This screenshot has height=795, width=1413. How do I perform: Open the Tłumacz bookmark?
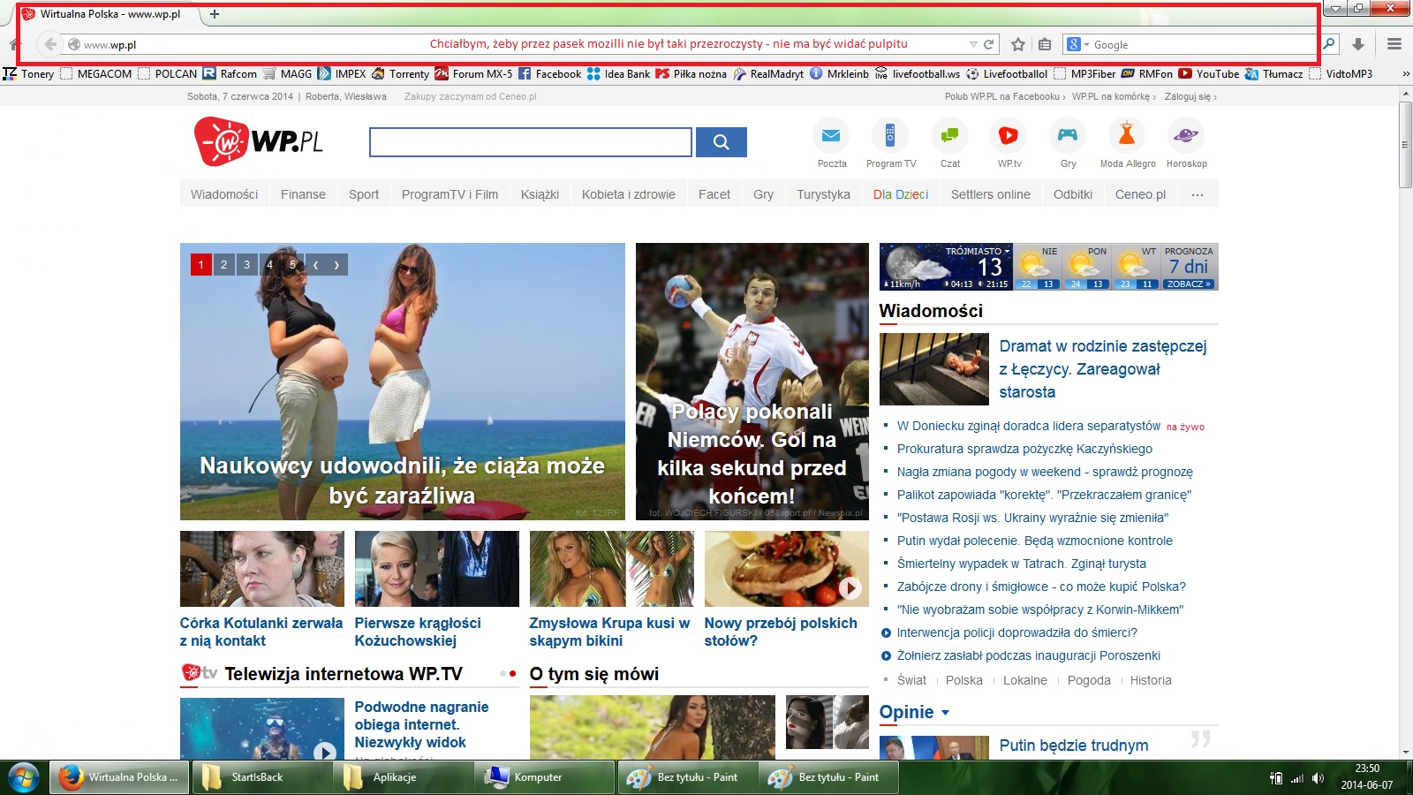coord(1273,74)
